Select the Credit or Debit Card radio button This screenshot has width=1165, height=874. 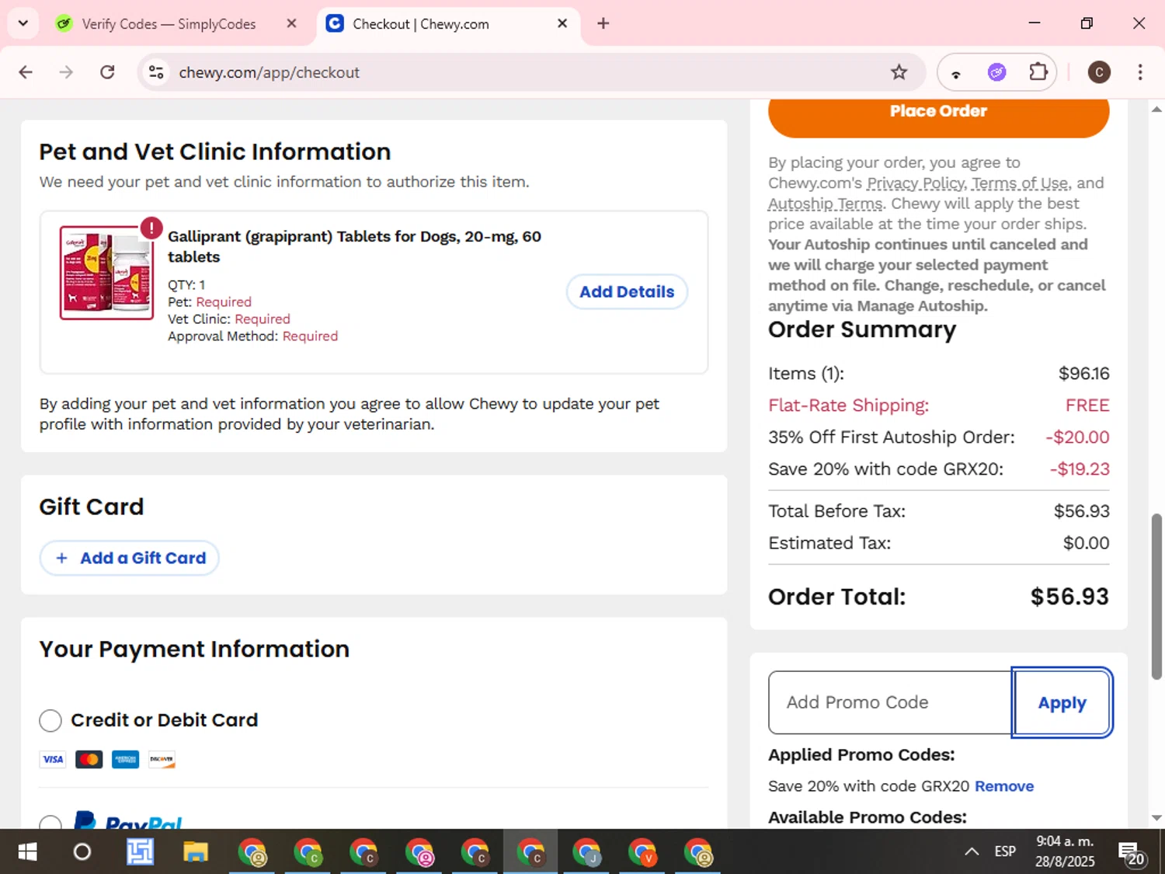pyautogui.click(x=50, y=720)
